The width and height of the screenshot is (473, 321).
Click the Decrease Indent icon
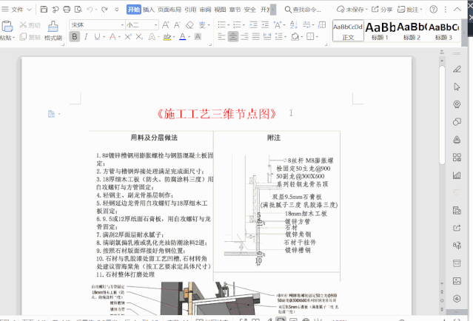pos(253,24)
